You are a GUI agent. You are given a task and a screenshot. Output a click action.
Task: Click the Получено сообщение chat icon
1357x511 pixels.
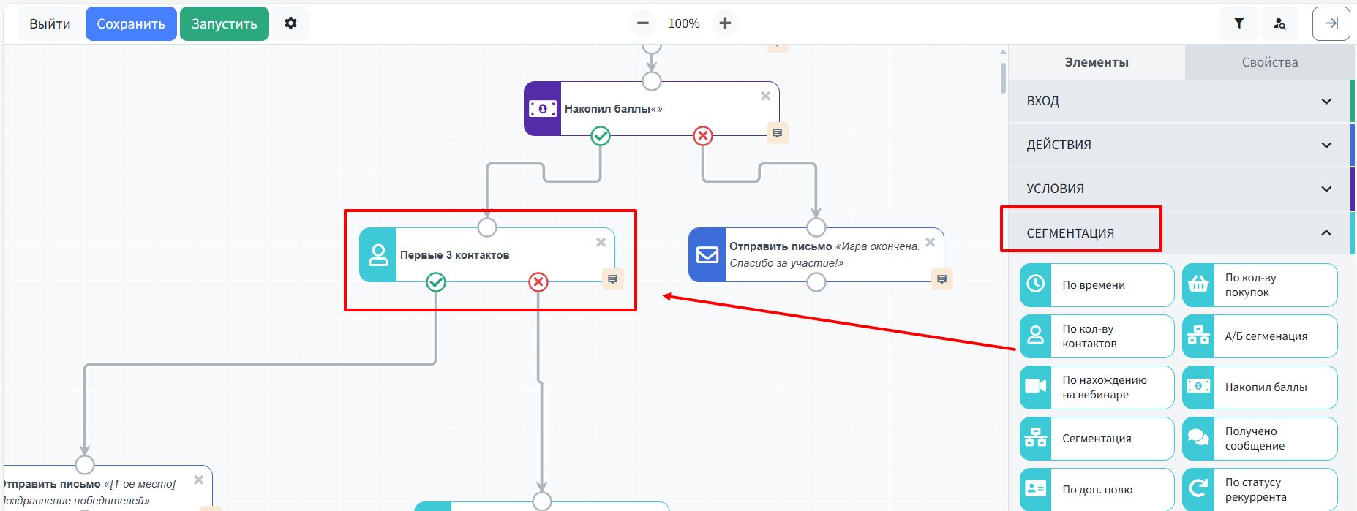1198,439
